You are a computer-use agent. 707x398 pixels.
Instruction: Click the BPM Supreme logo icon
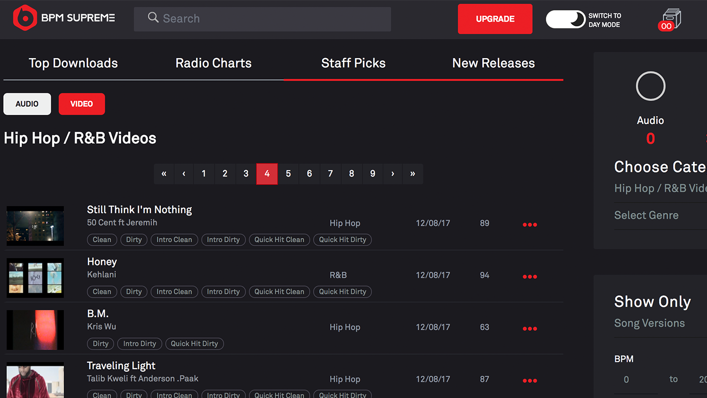click(25, 18)
